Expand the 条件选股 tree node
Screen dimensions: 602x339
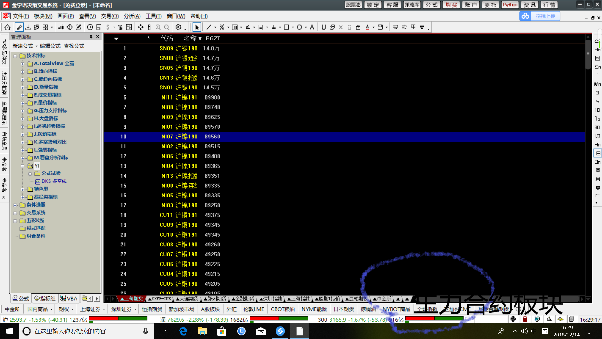tap(15, 205)
